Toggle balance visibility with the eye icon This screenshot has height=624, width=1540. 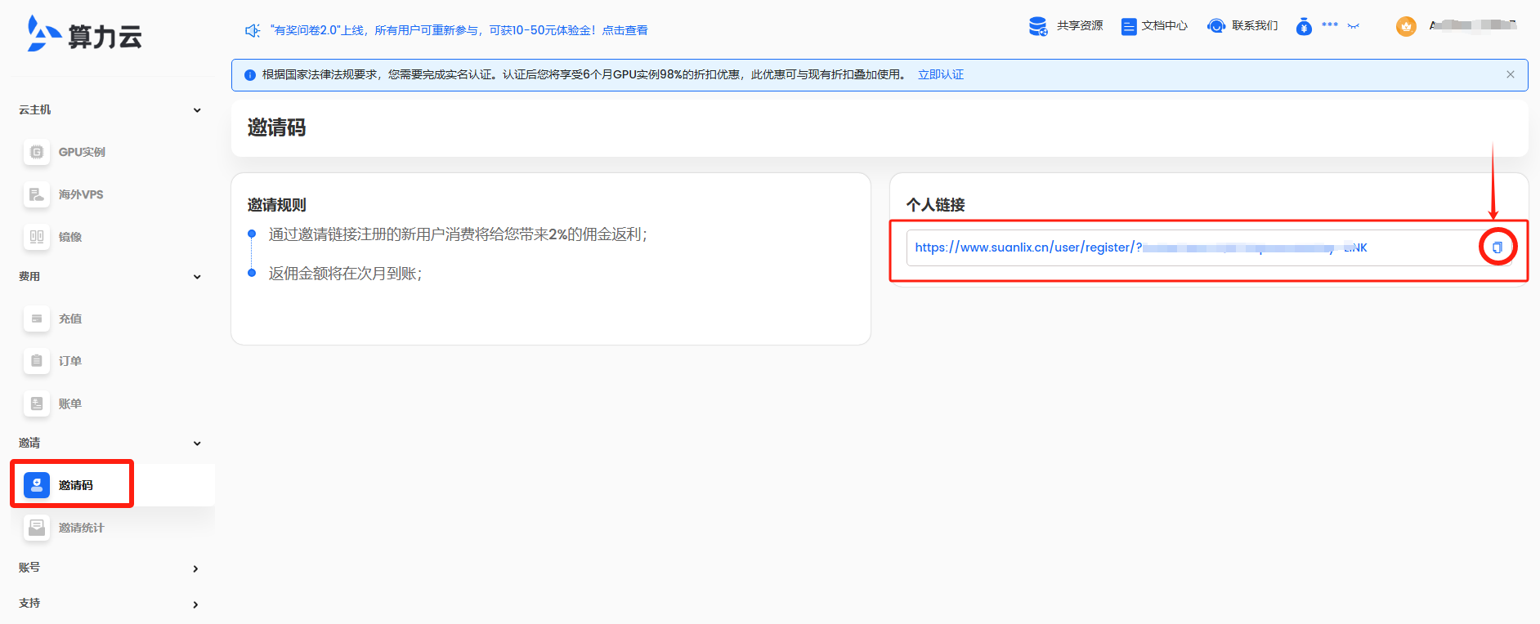pyautogui.click(x=1354, y=26)
